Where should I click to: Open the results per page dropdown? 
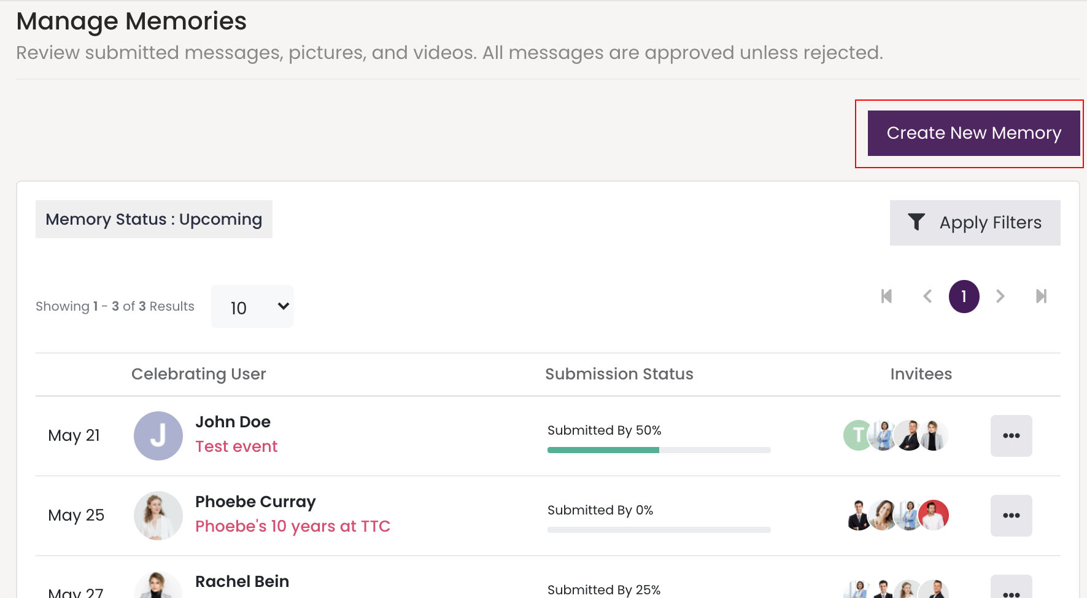click(252, 306)
